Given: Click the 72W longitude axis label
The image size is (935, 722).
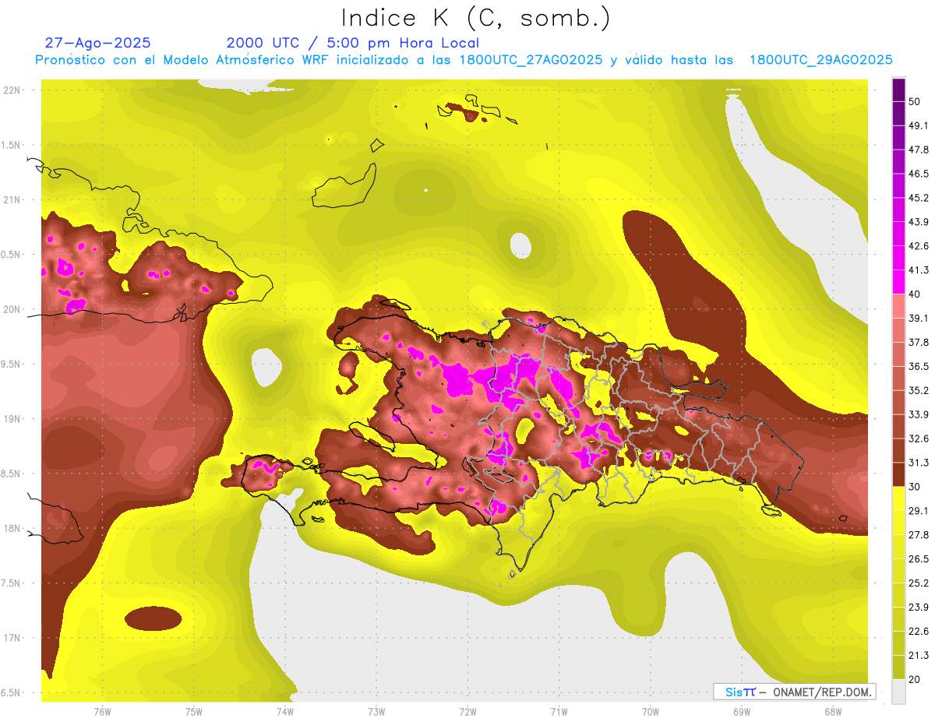Looking at the screenshot, I should pos(467,711).
